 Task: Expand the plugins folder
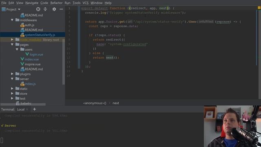(12, 74)
